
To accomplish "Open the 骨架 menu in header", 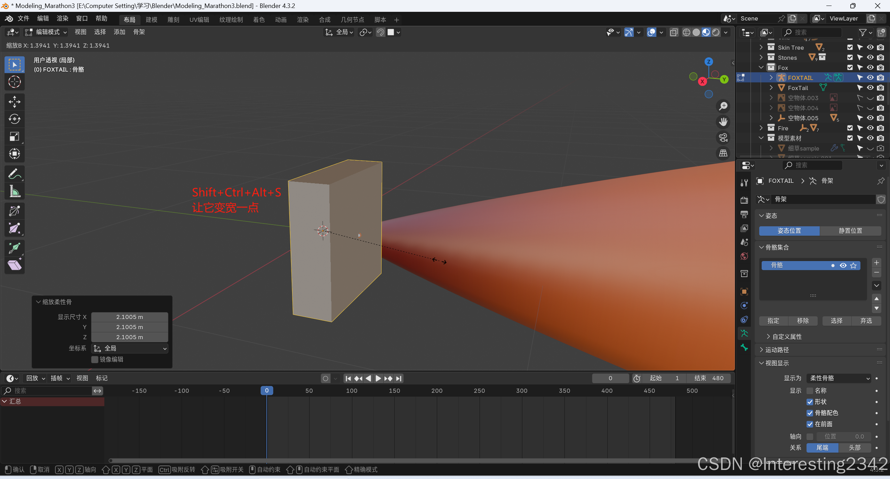I will click(139, 32).
